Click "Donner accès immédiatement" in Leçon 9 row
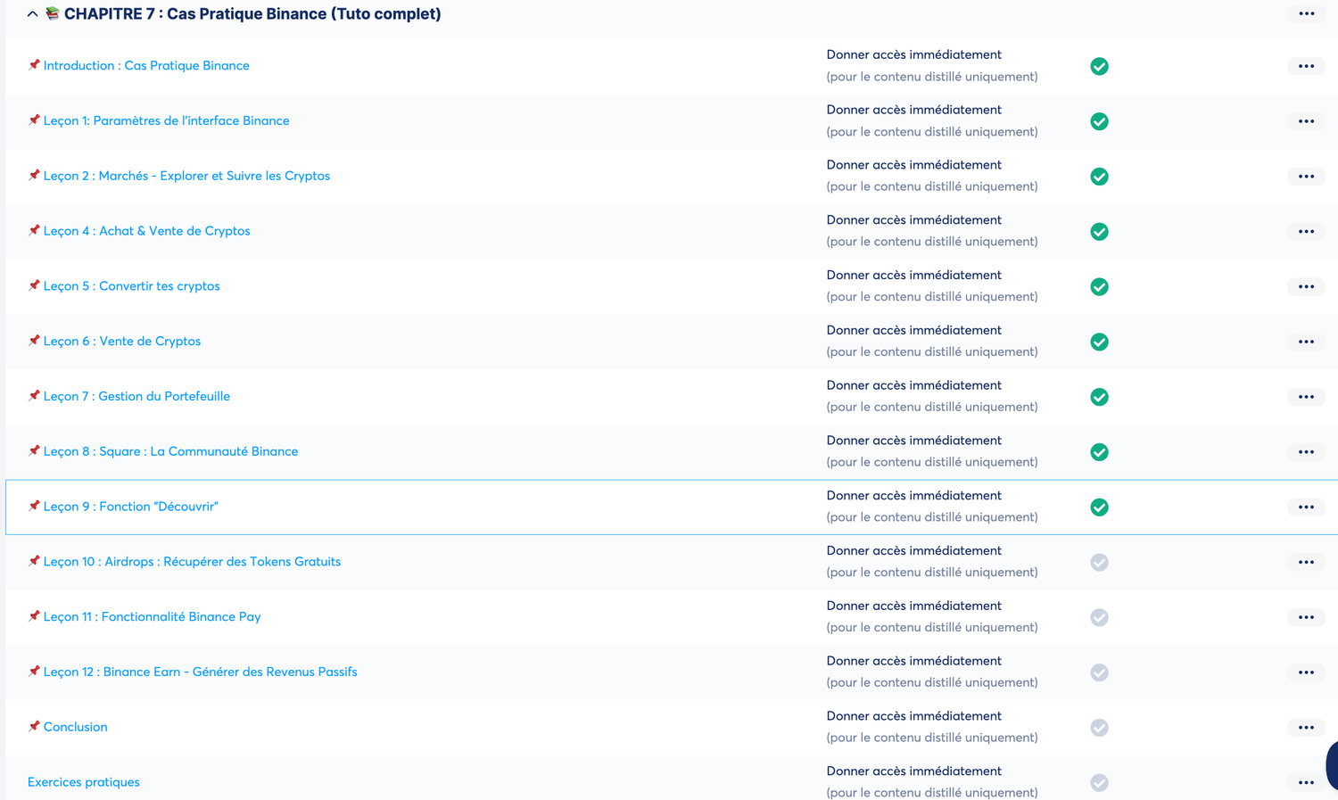Image resolution: width=1338 pixels, height=800 pixels. tap(914, 496)
